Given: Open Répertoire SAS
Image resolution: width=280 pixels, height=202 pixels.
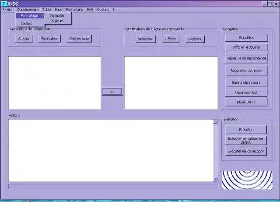Looking at the screenshot, I should [246, 93].
